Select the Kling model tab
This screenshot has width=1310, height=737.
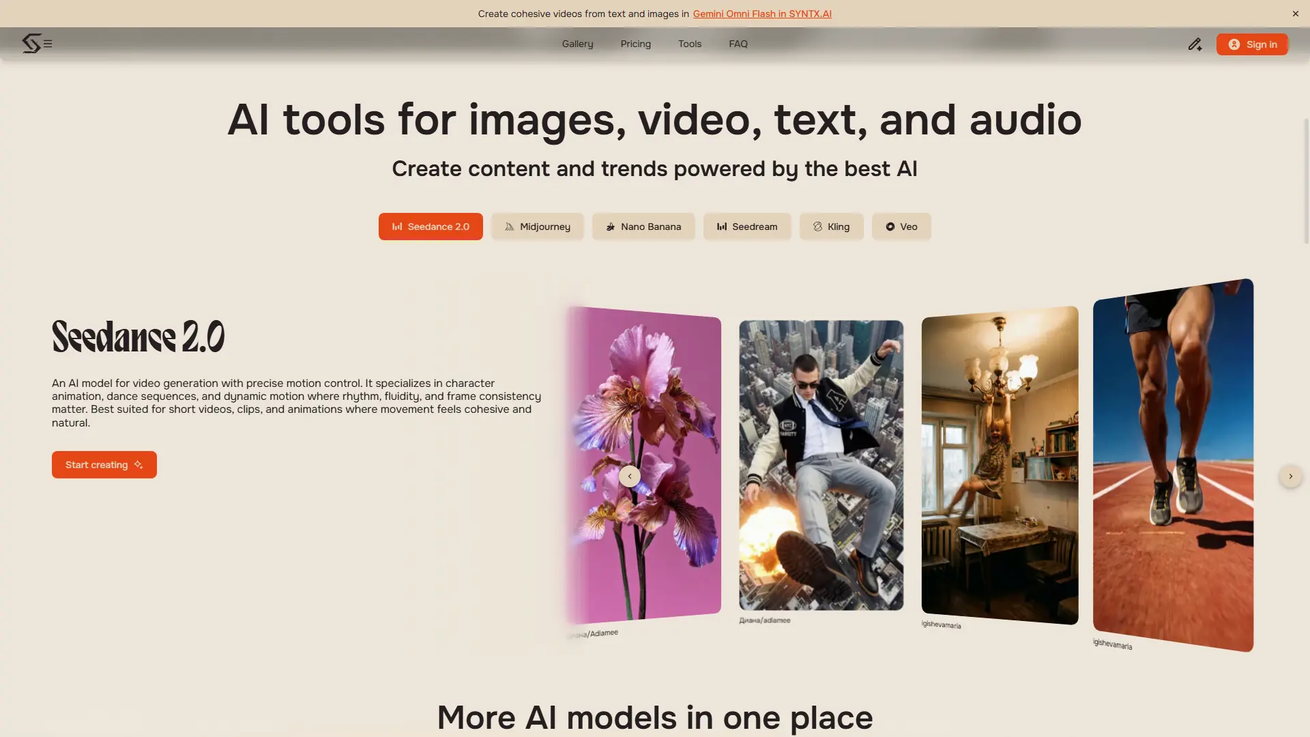(831, 227)
